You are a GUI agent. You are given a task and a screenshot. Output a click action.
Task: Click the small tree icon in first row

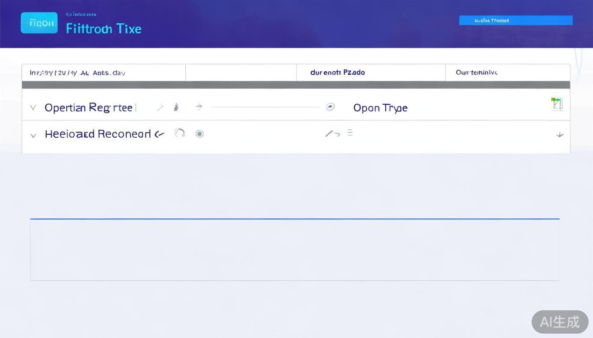[176, 107]
